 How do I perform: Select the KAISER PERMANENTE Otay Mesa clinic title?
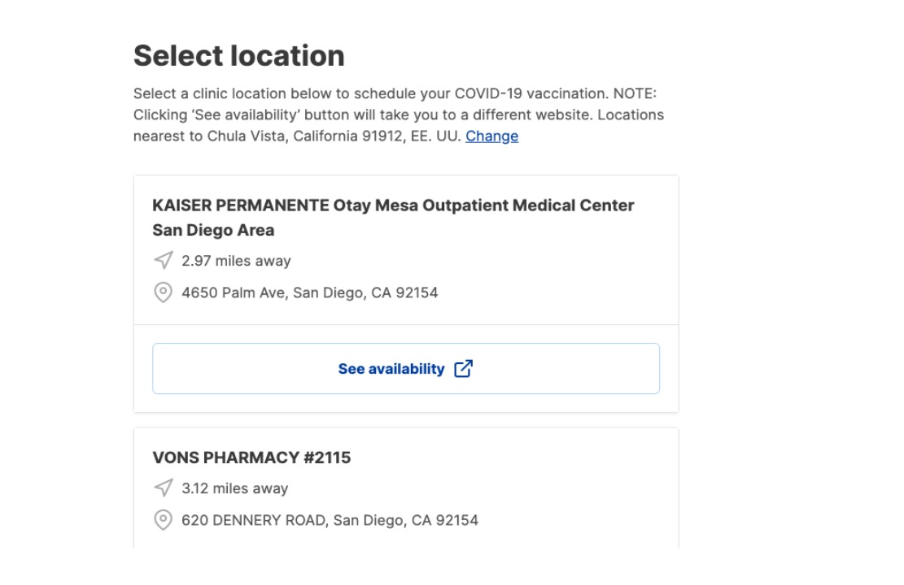point(393,206)
